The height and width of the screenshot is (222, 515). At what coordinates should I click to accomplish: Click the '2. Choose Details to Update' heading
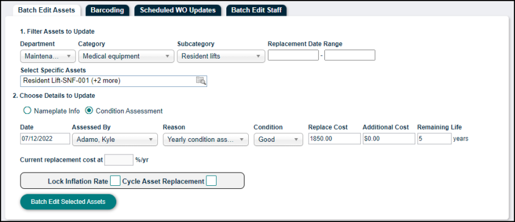point(54,95)
